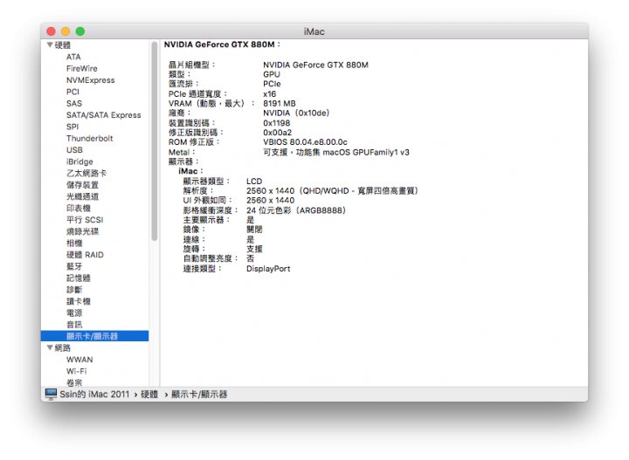Screen dimensions: 629x460
Task: Select 乙太網路卡 in the sidebar
Action: pos(86,173)
